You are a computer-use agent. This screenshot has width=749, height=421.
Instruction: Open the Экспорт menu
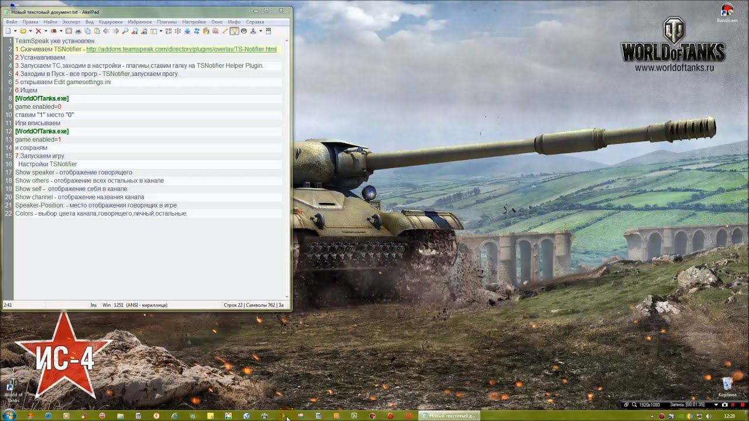(x=71, y=22)
